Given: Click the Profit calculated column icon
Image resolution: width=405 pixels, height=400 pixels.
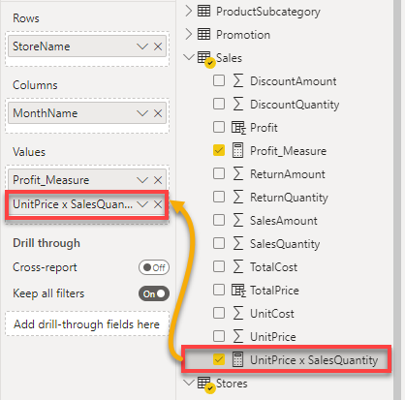Looking at the screenshot, I should 238,128.
